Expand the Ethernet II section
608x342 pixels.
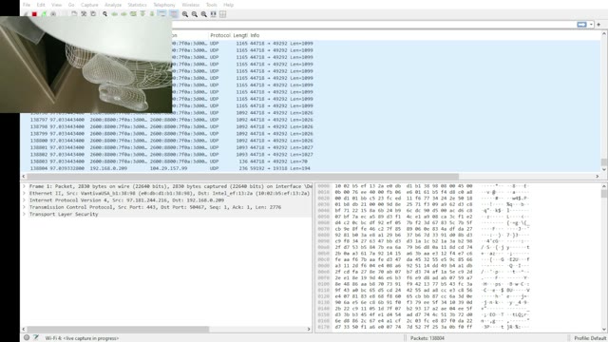[x=24, y=193]
